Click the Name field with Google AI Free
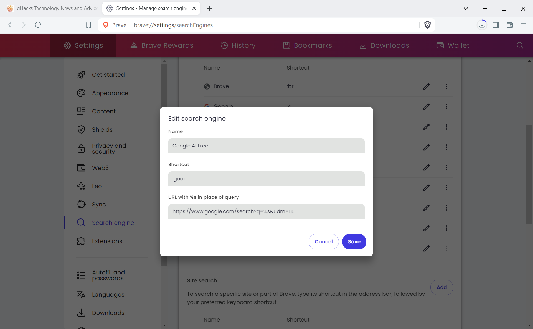Image resolution: width=533 pixels, height=329 pixels. [x=266, y=146]
